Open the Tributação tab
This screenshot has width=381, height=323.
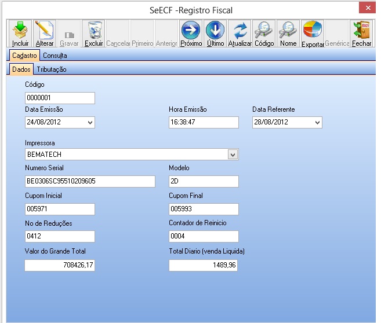pyautogui.click(x=52, y=69)
